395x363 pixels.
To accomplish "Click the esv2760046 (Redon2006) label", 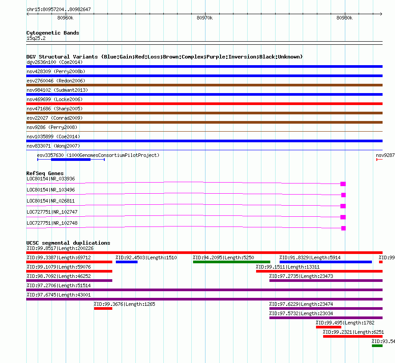I will pyautogui.click(x=56, y=81).
